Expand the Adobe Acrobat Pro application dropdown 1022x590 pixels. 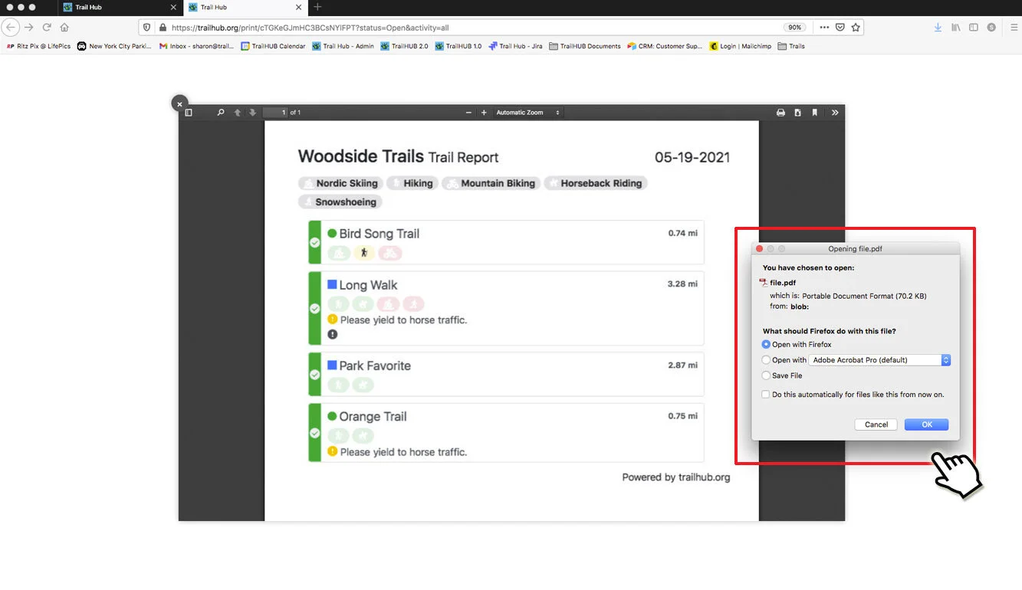coord(880,360)
